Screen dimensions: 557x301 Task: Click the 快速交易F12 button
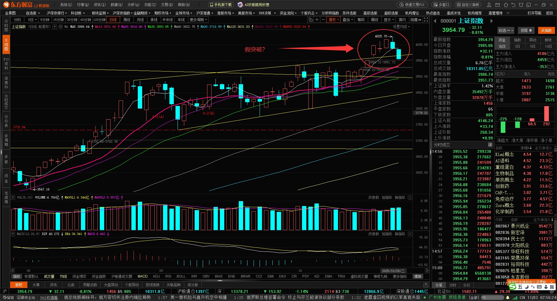pos(412,5)
